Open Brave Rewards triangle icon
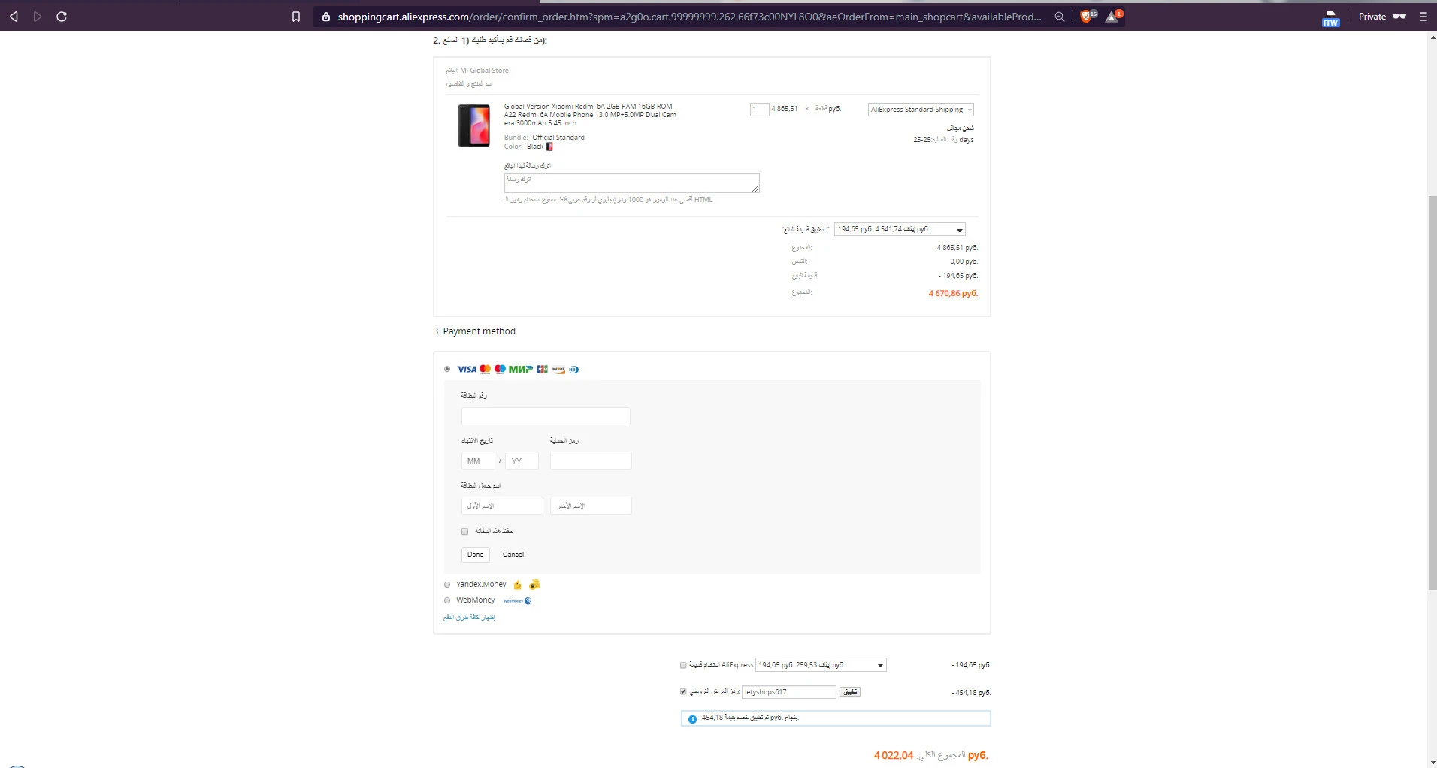 click(1113, 16)
